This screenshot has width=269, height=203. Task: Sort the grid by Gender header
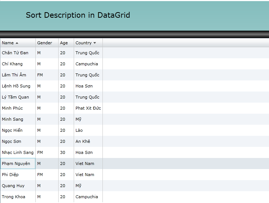tap(45, 43)
